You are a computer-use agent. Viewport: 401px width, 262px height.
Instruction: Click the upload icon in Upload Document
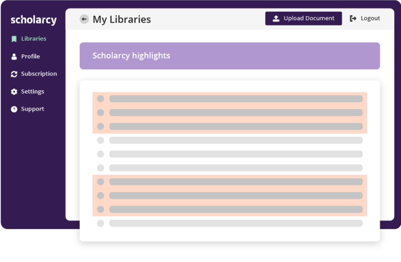[x=276, y=18]
